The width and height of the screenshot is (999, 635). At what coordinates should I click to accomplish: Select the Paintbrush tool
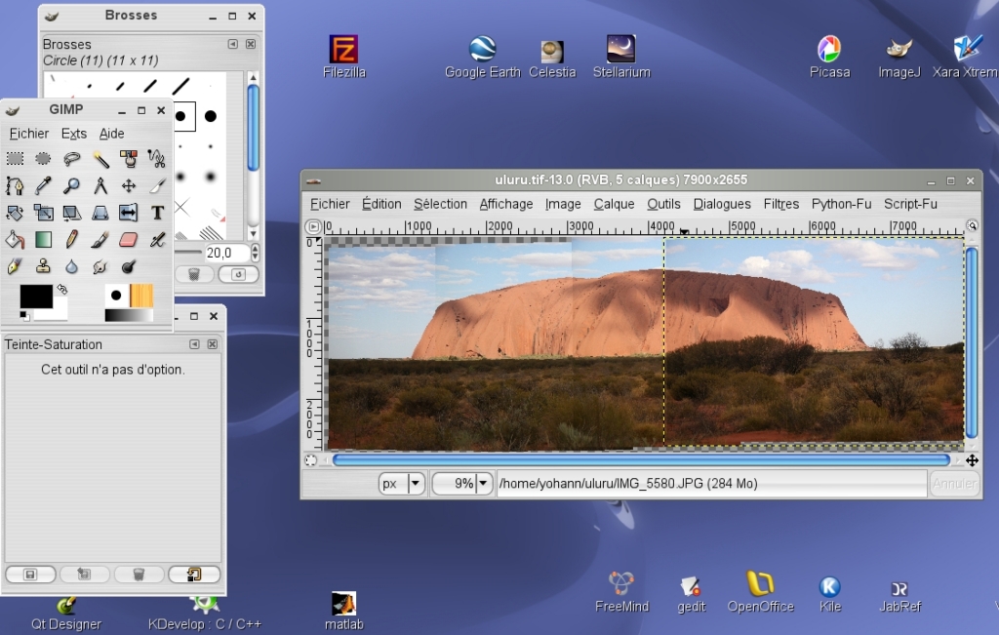(x=100, y=240)
